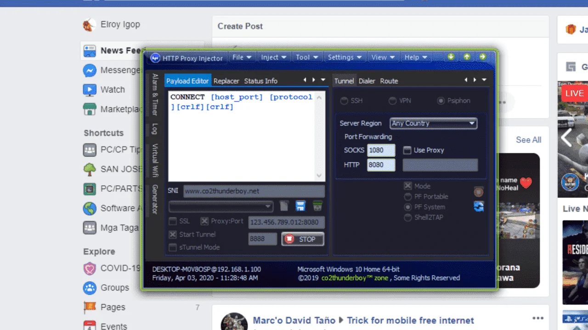The image size is (588, 330).
Task: Open the Server Region Any Country dropdown
Action: (433, 123)
